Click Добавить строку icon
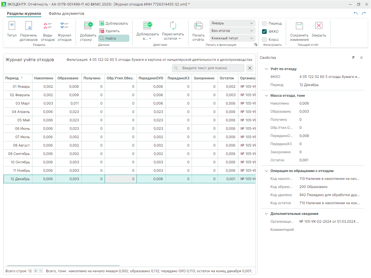 click(88, 26)
